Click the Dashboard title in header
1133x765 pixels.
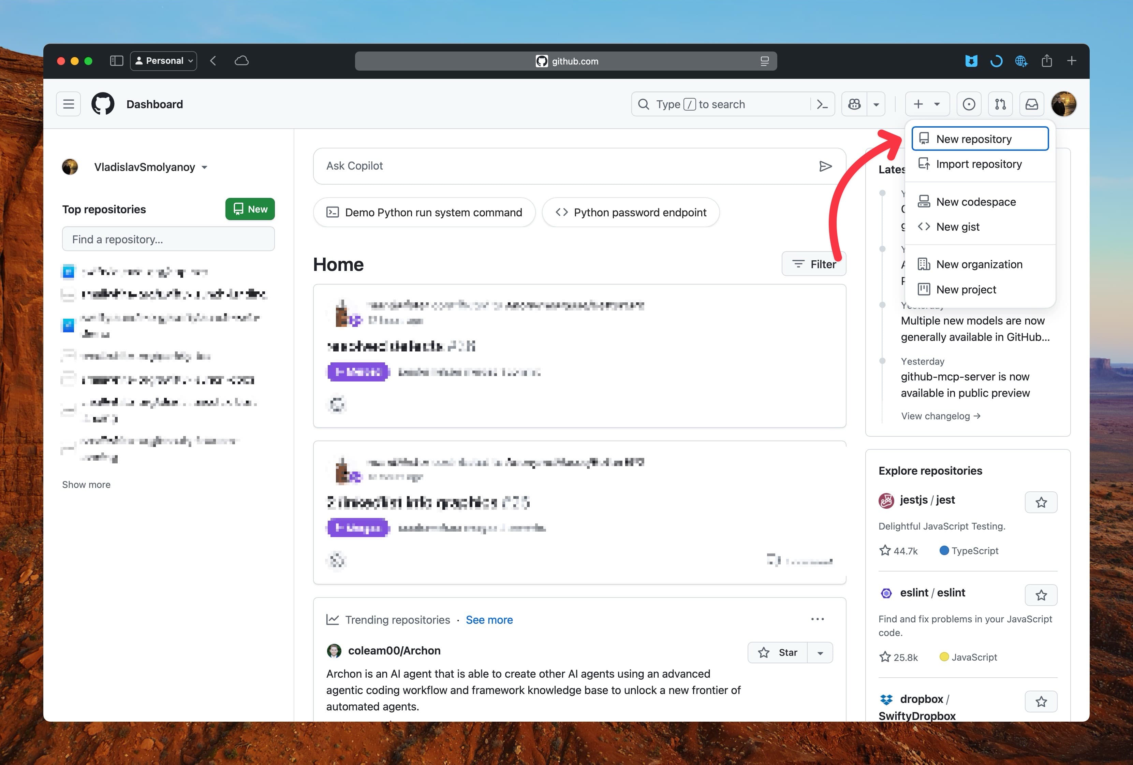154,104
